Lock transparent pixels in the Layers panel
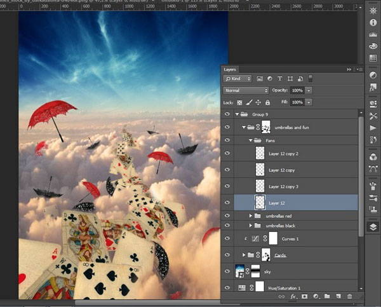Viewport: 381px width, 307px height. tap(239, 102)
